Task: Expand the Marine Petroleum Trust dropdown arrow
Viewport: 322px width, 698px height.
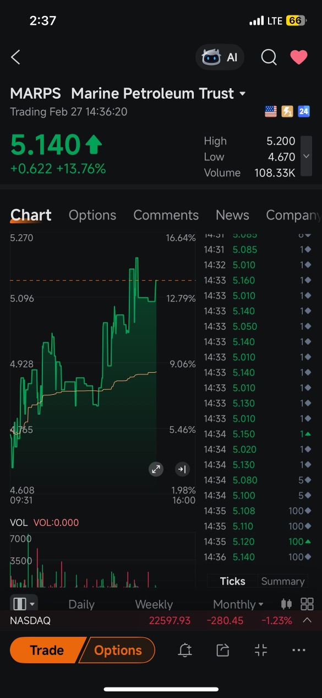Action: click(243, 94)
